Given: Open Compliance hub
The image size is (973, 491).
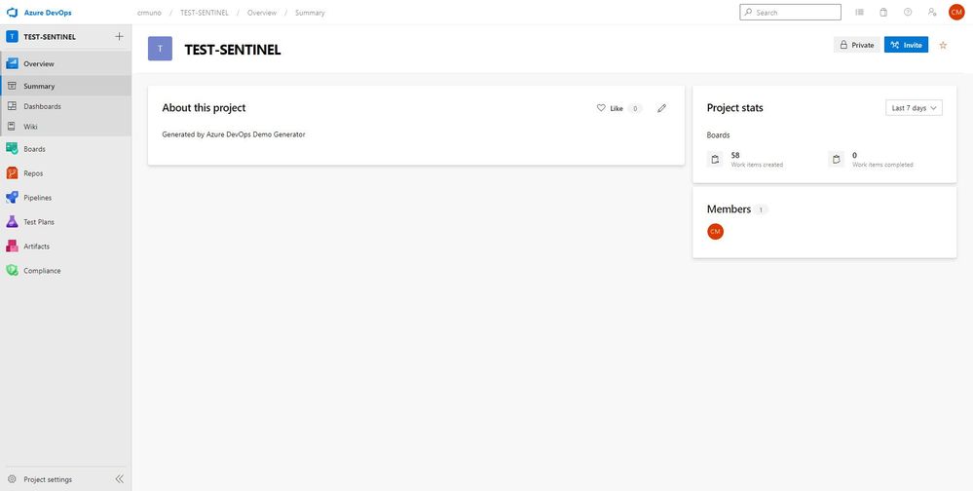Looking at the screenshot, I should coord(66,271).
